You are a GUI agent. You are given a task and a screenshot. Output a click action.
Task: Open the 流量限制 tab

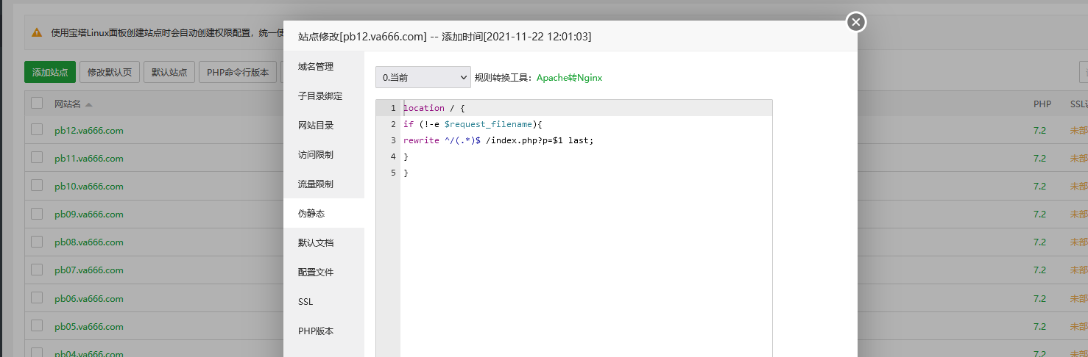(x=324, y=184)
